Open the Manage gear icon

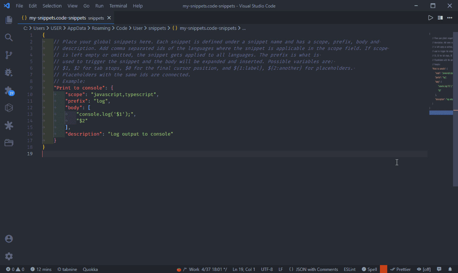[x=9, y=256]
